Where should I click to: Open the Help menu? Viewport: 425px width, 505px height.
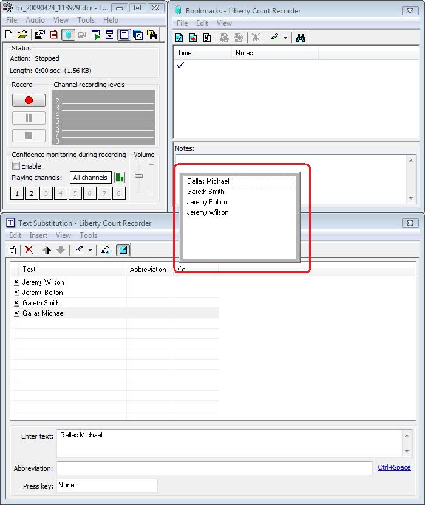click(110, 20)
